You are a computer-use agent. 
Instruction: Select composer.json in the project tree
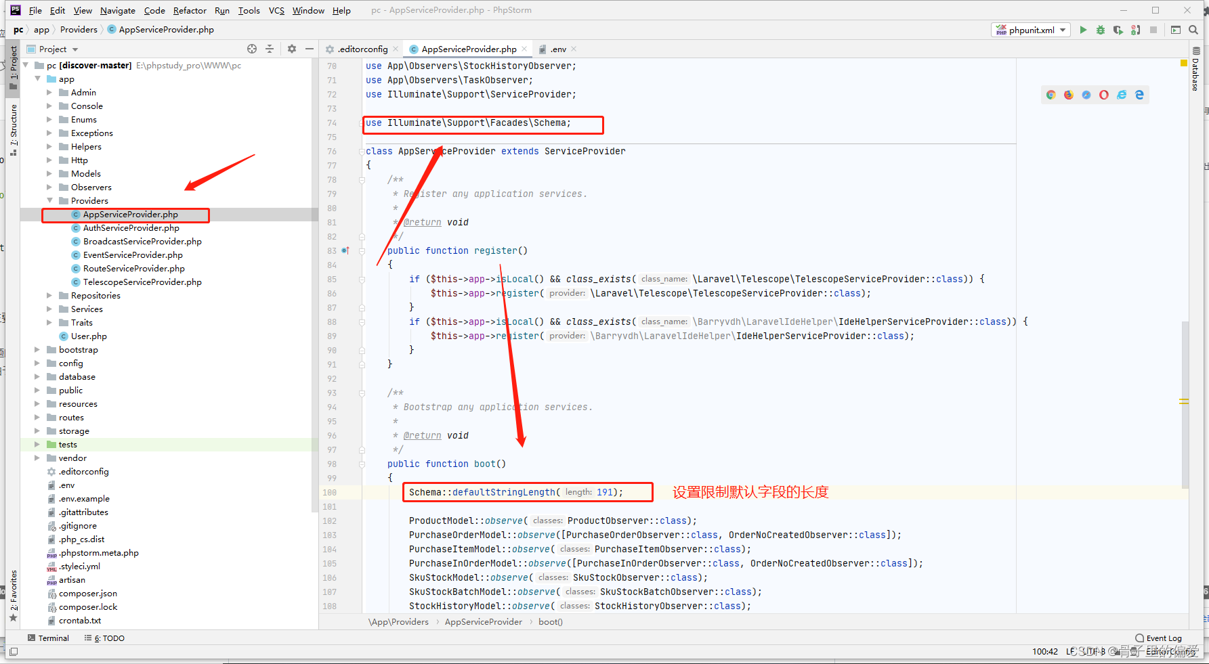87,593
